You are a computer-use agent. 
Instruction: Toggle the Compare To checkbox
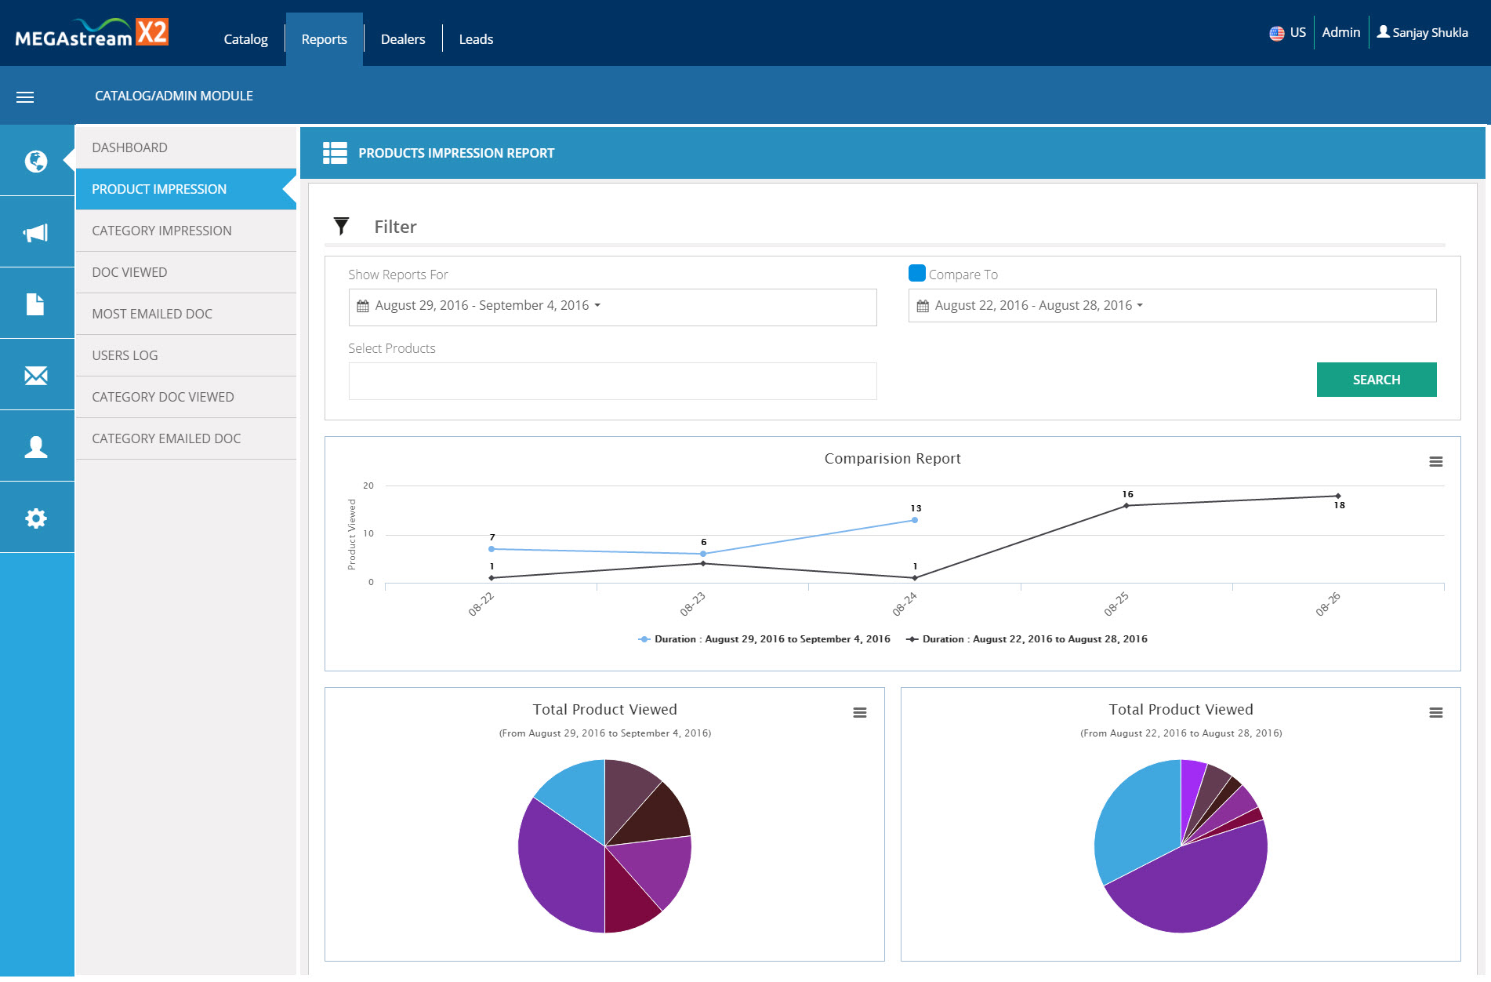pyautogui.click(x=916, y=273)
